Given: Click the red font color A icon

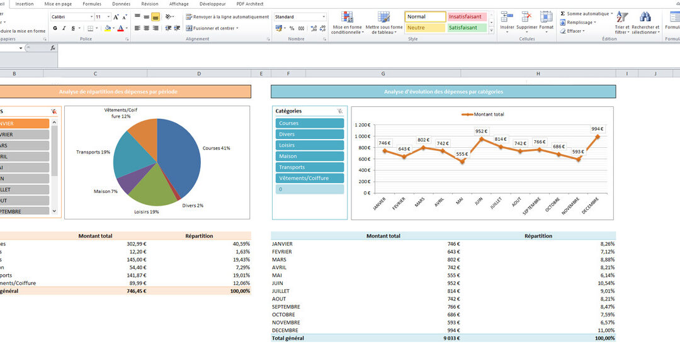Looking at the screenshot, I should pos(120,28).
